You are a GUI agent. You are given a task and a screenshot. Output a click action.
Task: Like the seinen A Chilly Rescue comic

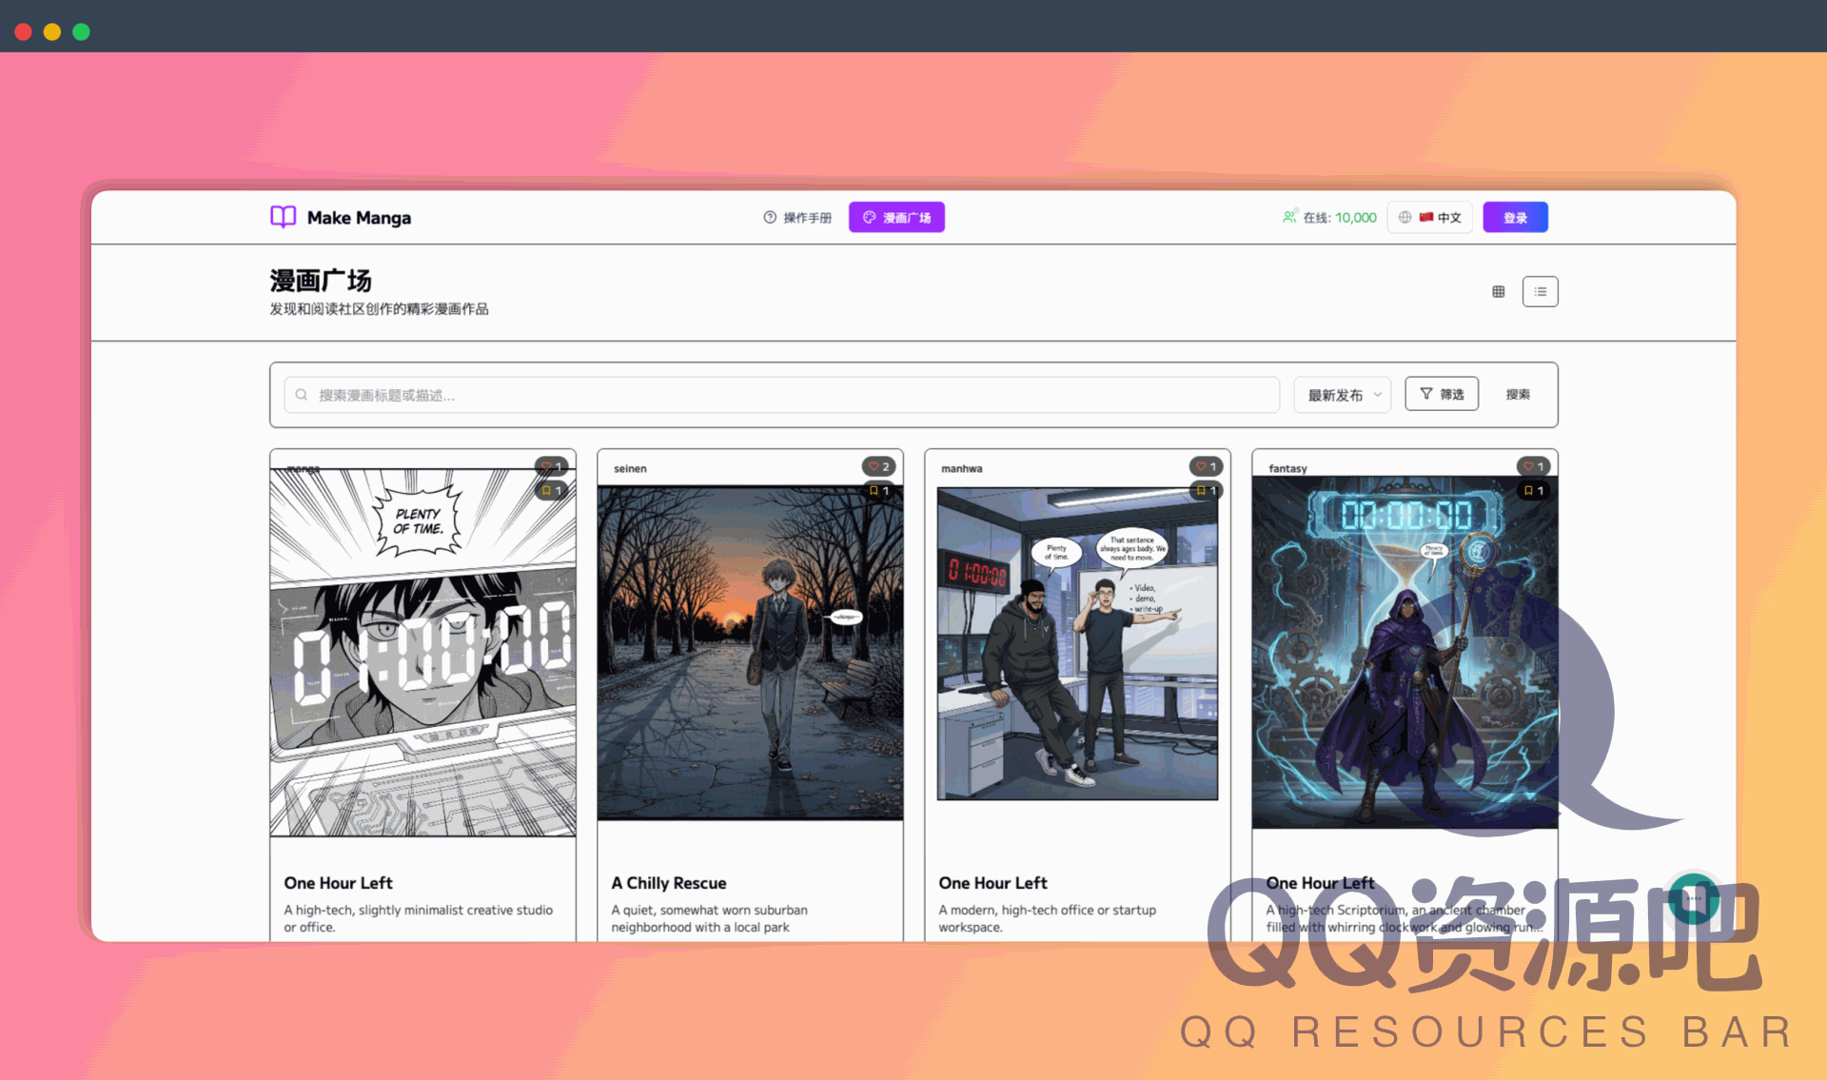[878, 466]
